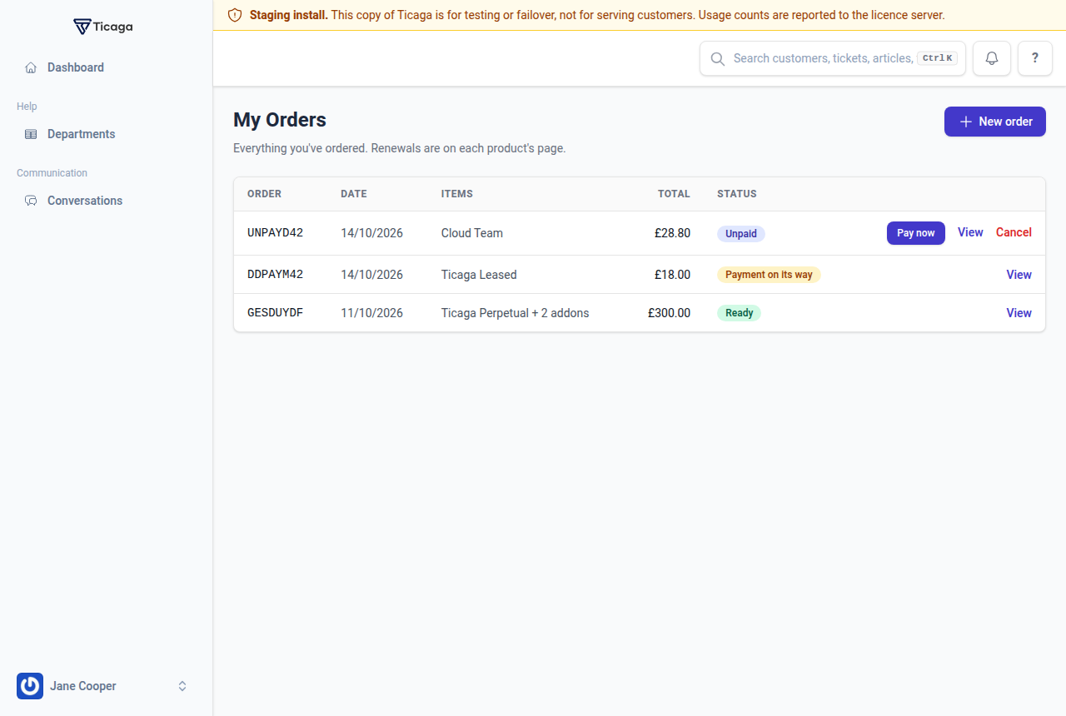This screenshot has height=716, width=1066.
Task: Click the search magnifier icon
Action: [717, 58]
